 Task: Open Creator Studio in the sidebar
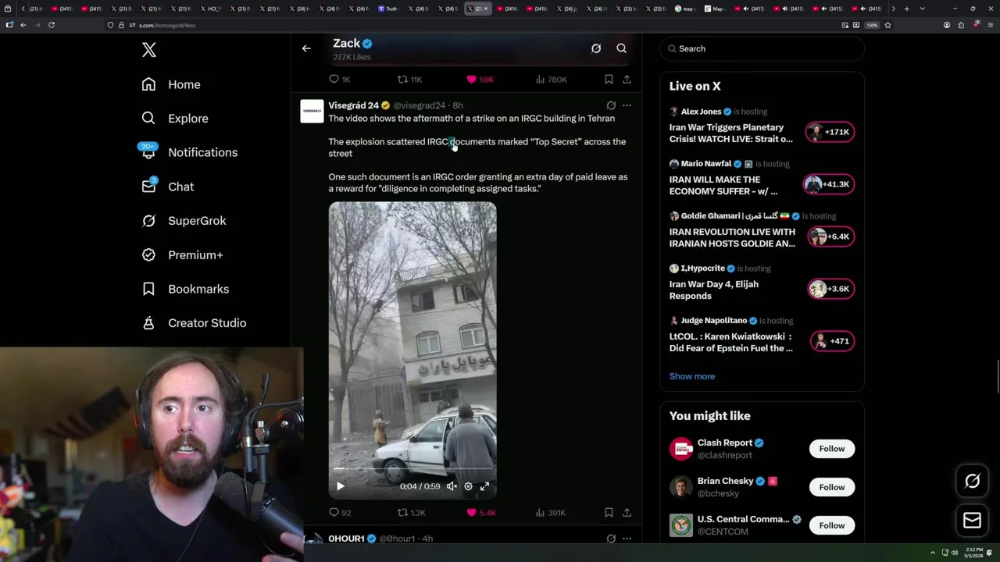pyautogui.click(x=194, y=323)
